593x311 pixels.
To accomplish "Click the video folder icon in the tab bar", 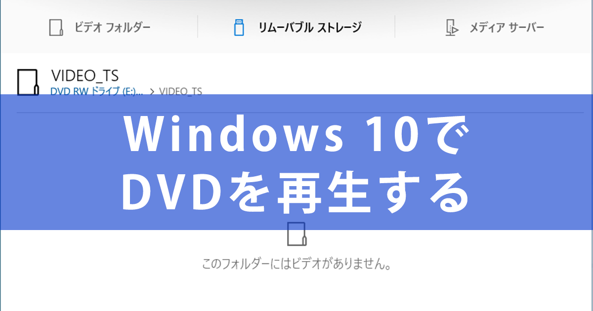I will (x=56, y=28).
